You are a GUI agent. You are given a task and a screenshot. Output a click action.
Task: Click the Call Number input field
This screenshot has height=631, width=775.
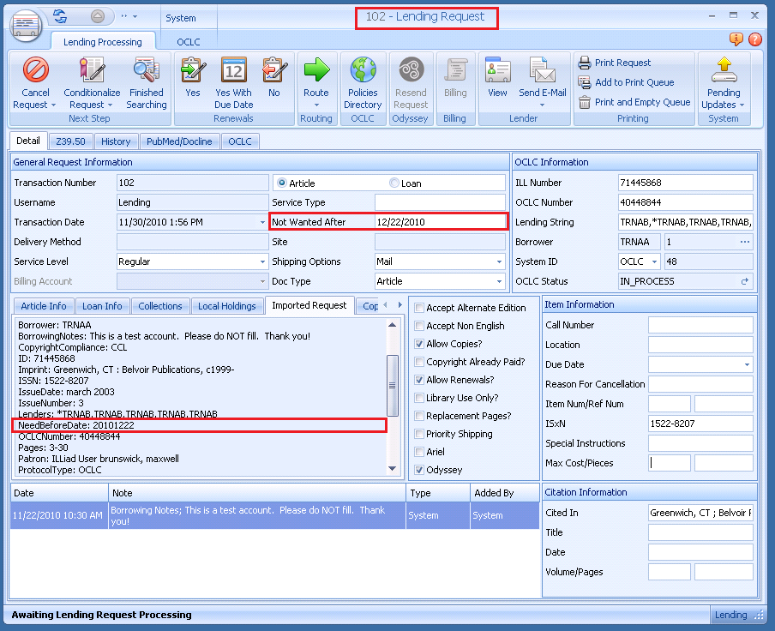700,325
